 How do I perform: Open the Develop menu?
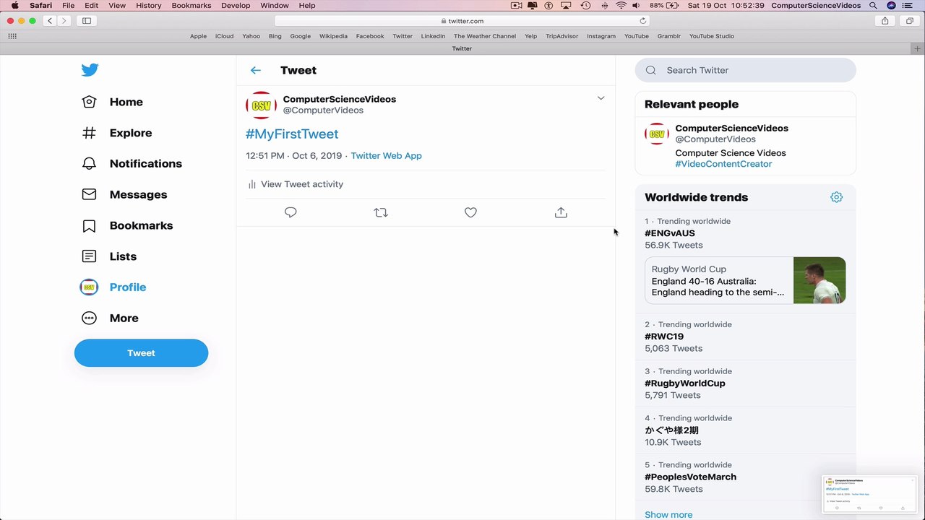236,6
